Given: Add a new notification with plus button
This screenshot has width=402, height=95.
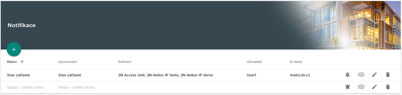Looking at the screenshot, I should pyautogui.click(x=14, y=49).
